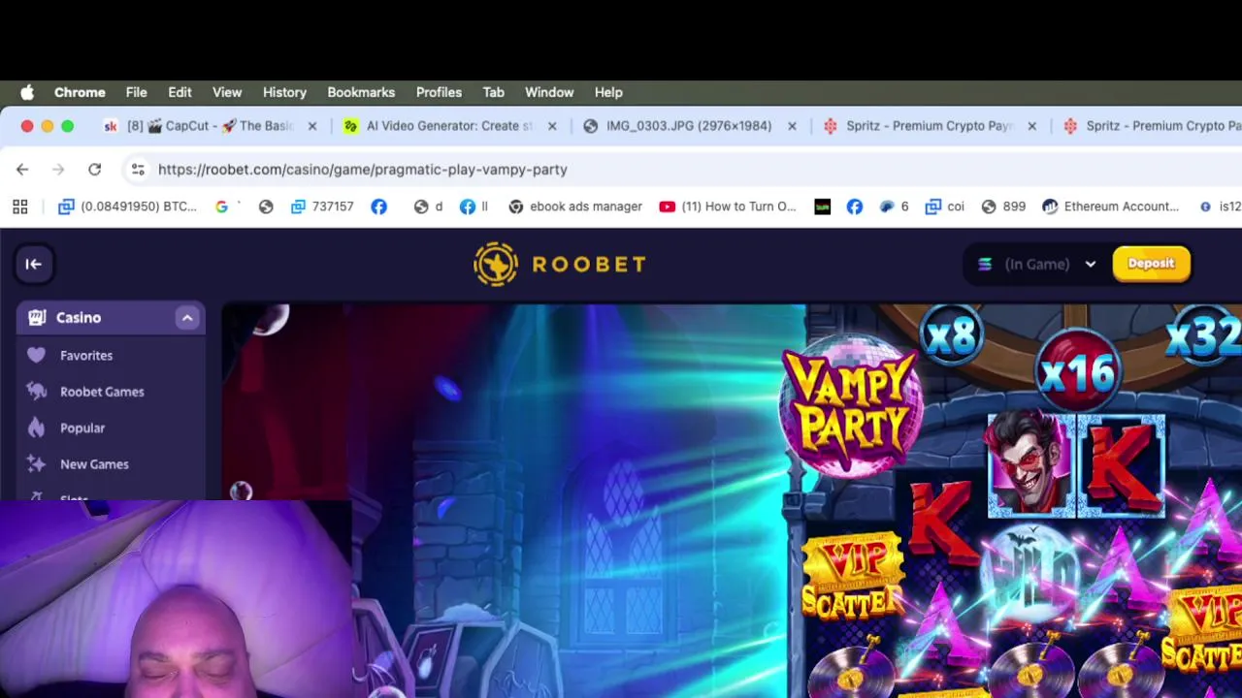Select the Casino section header
The height and width of the screenshot is (698, 1242).
click(111, 318)
